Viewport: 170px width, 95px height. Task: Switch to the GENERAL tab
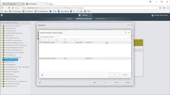coord(69,19)
